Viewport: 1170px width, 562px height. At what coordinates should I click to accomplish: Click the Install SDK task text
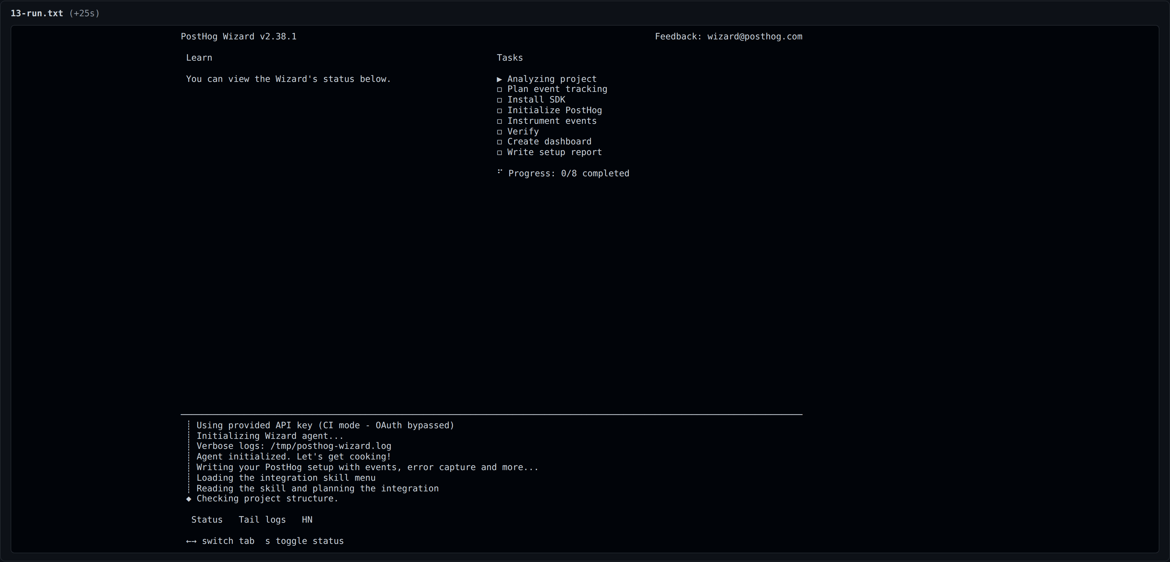click(536, 99)
